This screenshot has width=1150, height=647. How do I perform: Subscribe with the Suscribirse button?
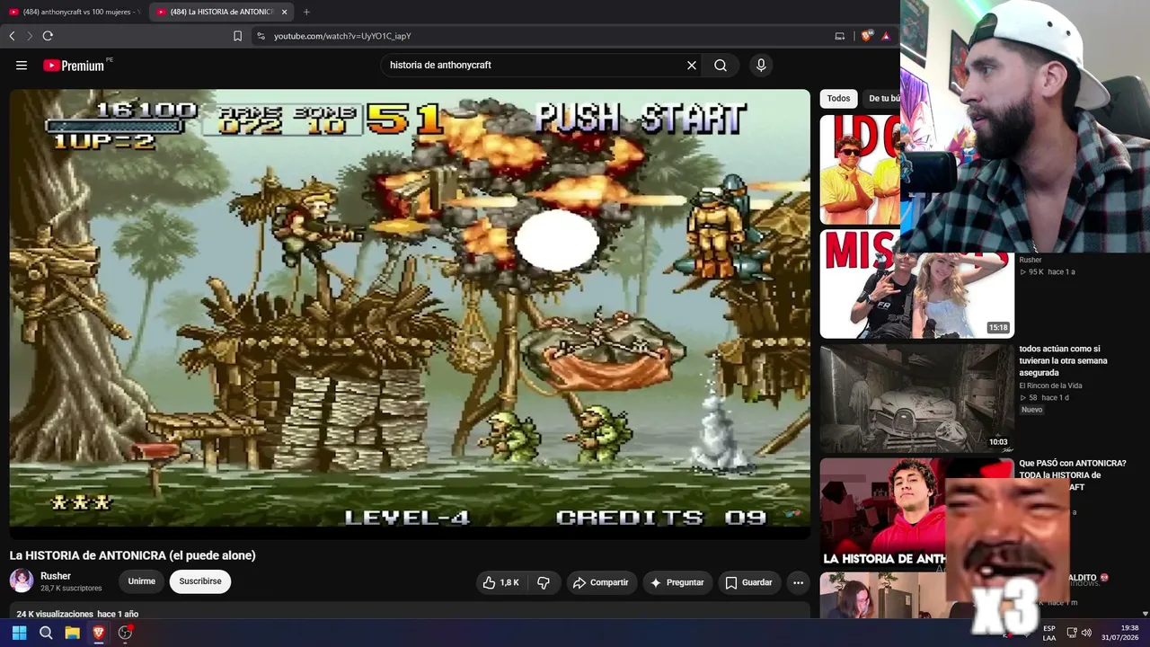[x=200, y=581]
